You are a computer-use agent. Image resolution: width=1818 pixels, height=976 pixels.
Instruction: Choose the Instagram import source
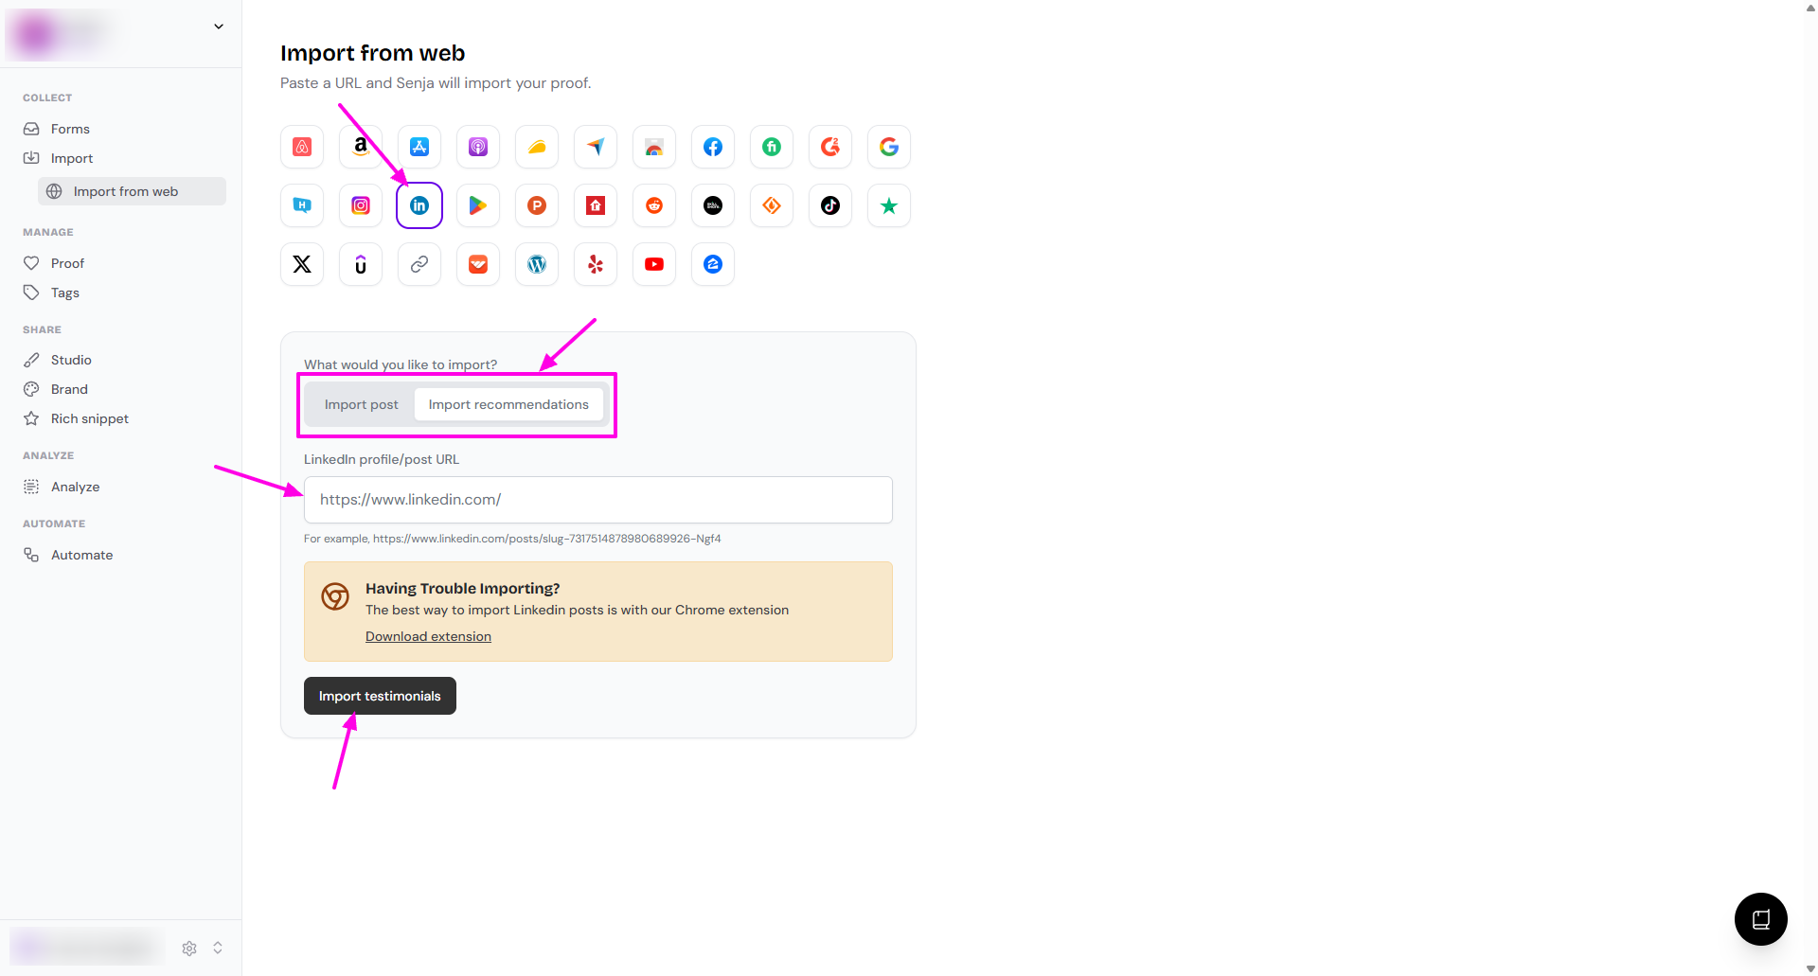(x=361, y=205)
